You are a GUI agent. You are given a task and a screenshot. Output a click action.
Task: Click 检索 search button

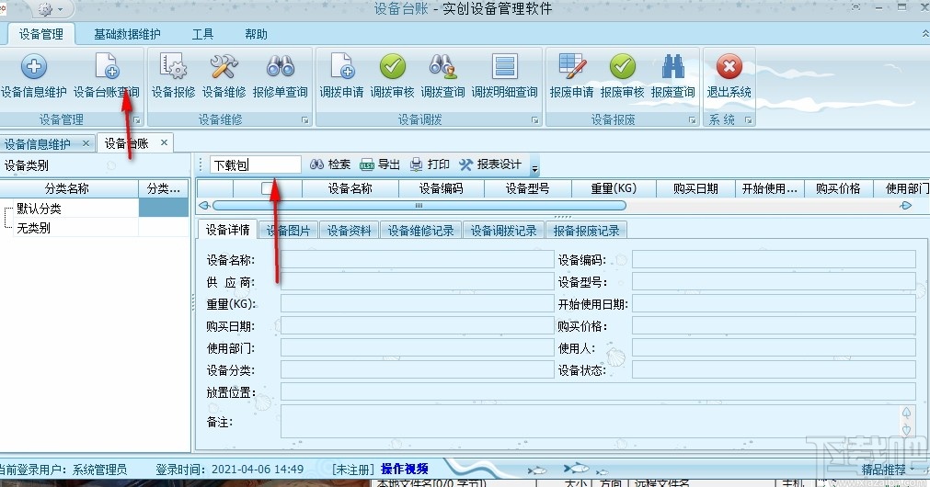coord(330,164)
